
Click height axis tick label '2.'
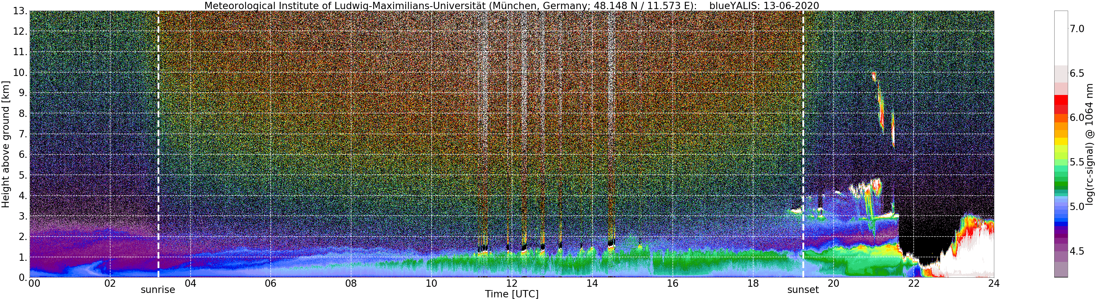pos(23,237)
